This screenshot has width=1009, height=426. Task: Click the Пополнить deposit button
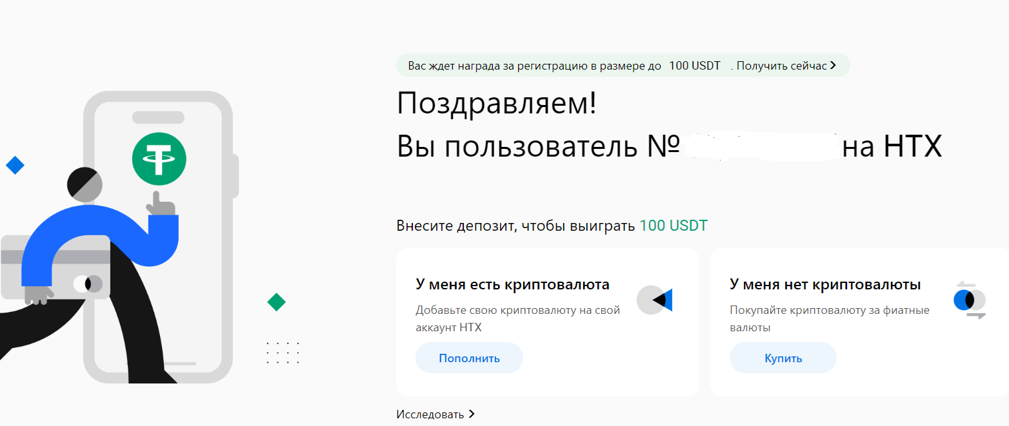(469, 358)
